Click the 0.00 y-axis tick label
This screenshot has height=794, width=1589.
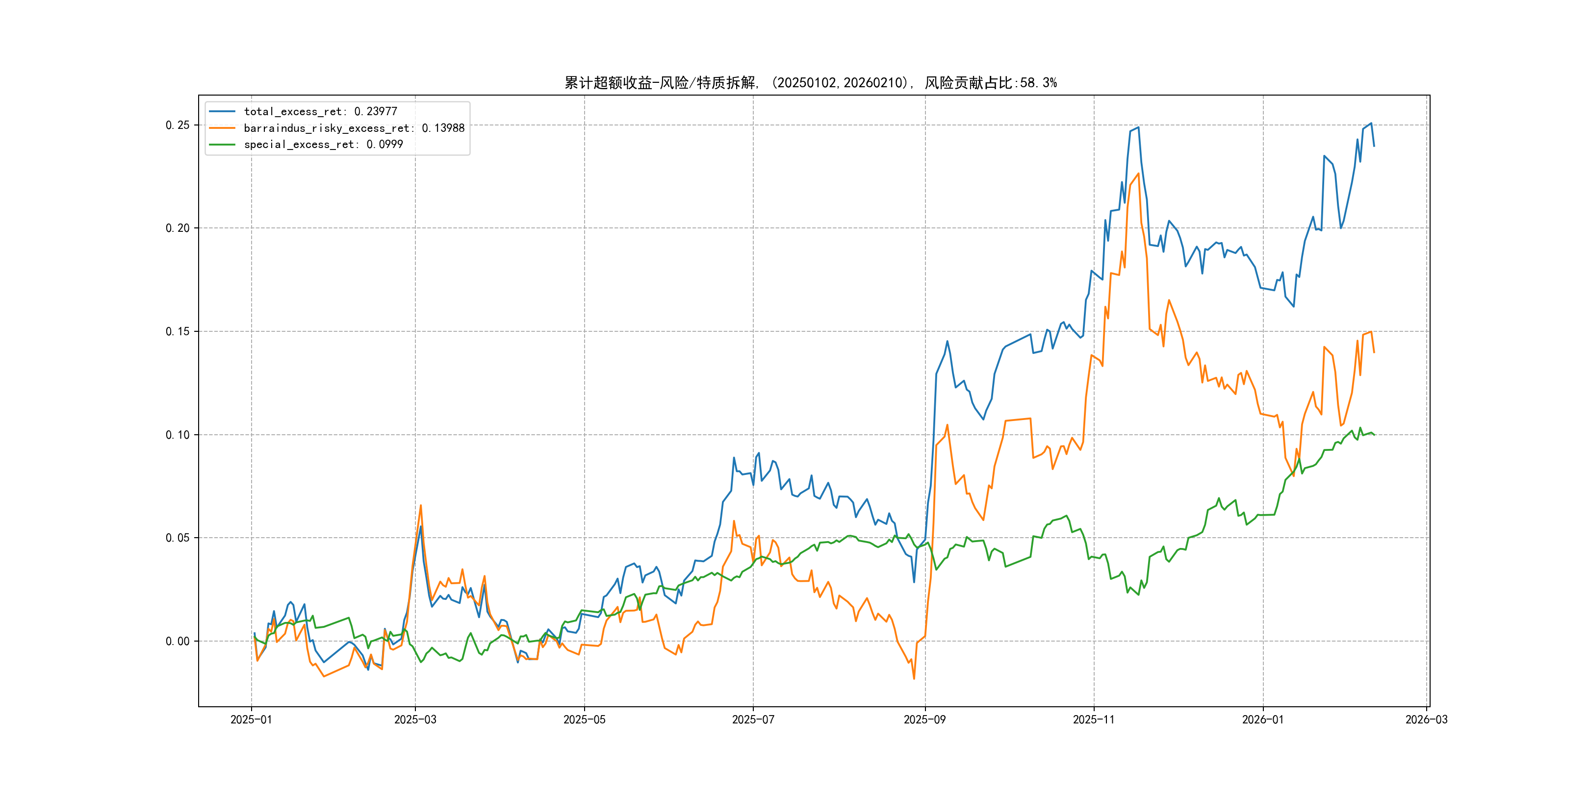[178, 641]
